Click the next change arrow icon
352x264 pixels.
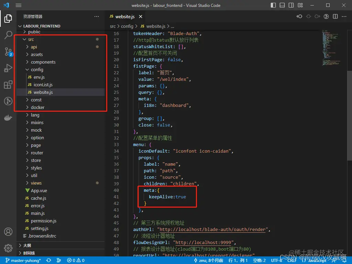[x=317, y=16]
